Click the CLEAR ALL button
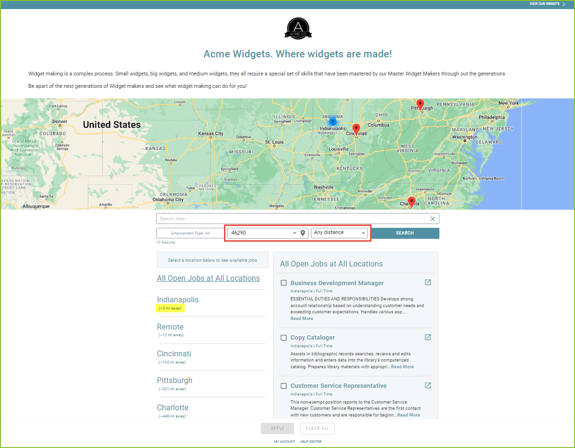This screenshot has width=575, height=448. (318, 428)
